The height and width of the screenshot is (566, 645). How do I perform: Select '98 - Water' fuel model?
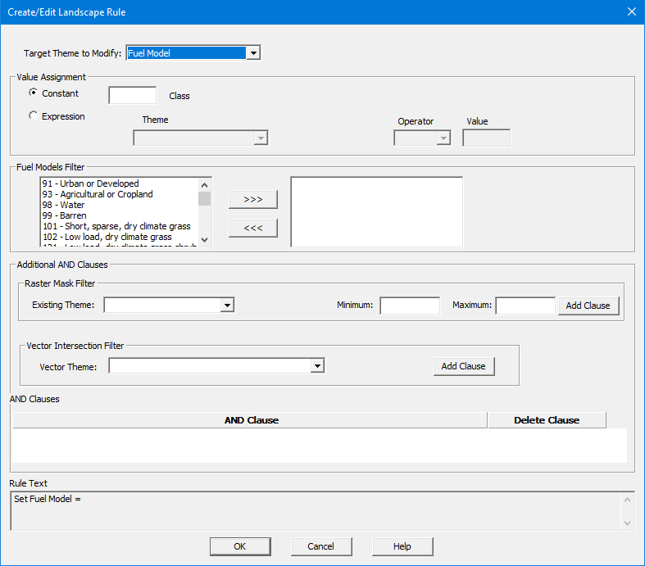63,205
